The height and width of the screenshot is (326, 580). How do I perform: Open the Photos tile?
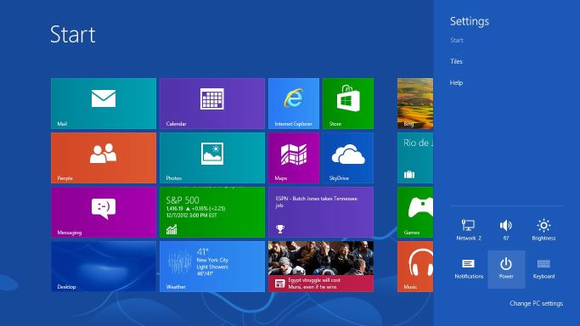212,158
